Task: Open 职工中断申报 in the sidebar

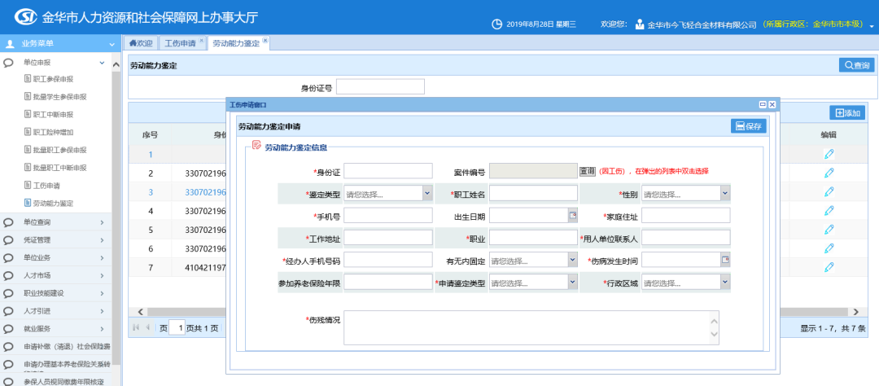Action: pyautogui.click(x=53, y=115)
